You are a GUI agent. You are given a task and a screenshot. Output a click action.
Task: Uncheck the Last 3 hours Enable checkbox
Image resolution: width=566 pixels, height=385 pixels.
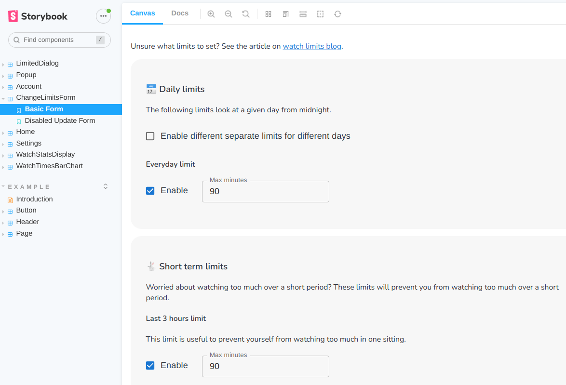pyautogui.click(x=150, y=366)
